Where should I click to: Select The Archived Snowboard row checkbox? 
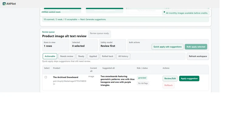(46, 77)
